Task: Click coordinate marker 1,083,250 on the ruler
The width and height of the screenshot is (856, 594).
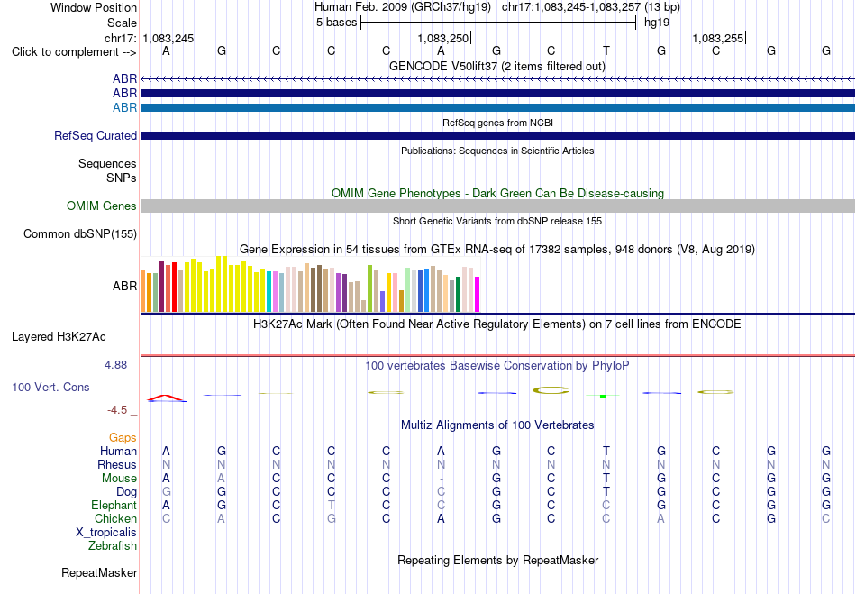Action: tap(442, 38)
